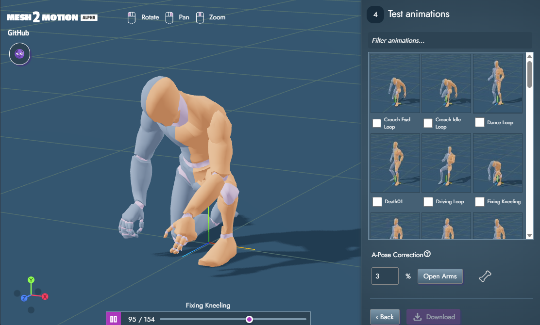Screen dimensions: 540x325
Task: Click the step 4 badge icon
Action: 375,15
